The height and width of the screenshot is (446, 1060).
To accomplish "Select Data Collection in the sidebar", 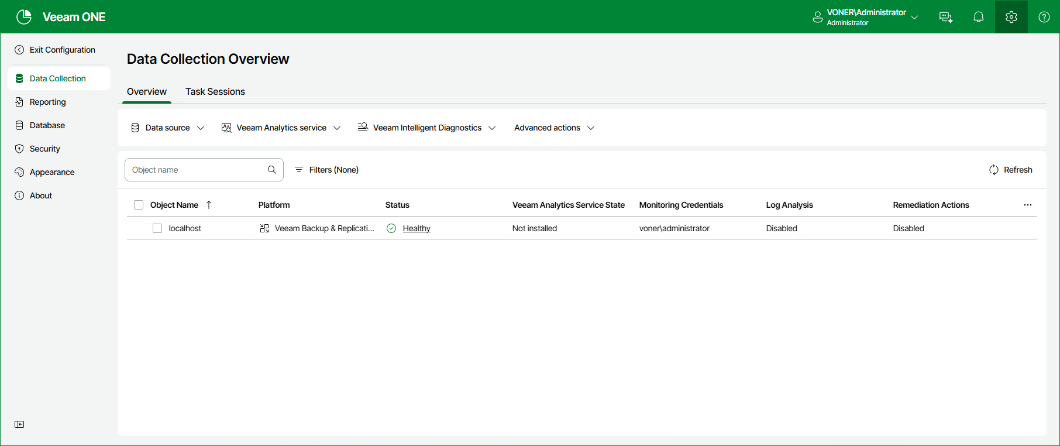I will [x=59, y=78].
